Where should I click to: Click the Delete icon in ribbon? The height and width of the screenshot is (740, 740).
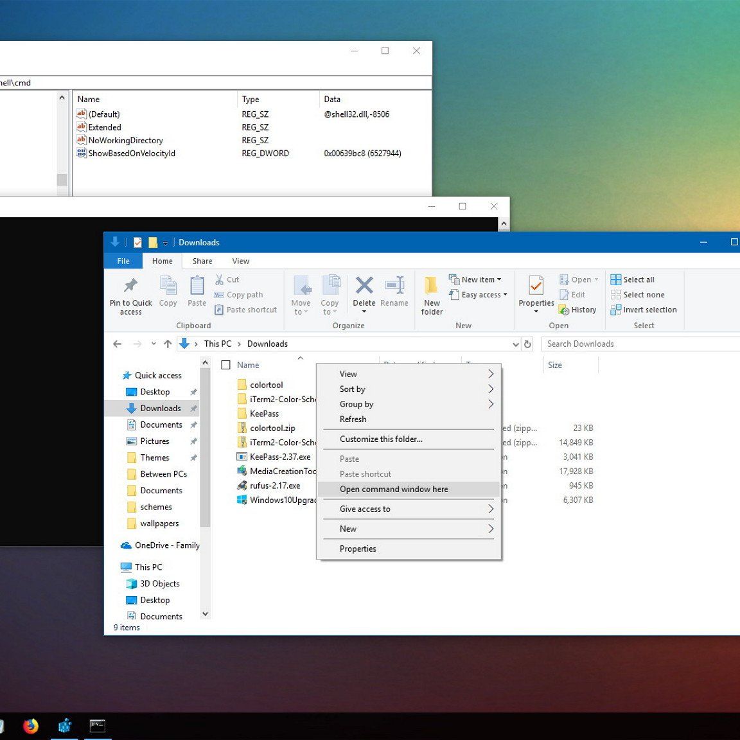(364, 286)
